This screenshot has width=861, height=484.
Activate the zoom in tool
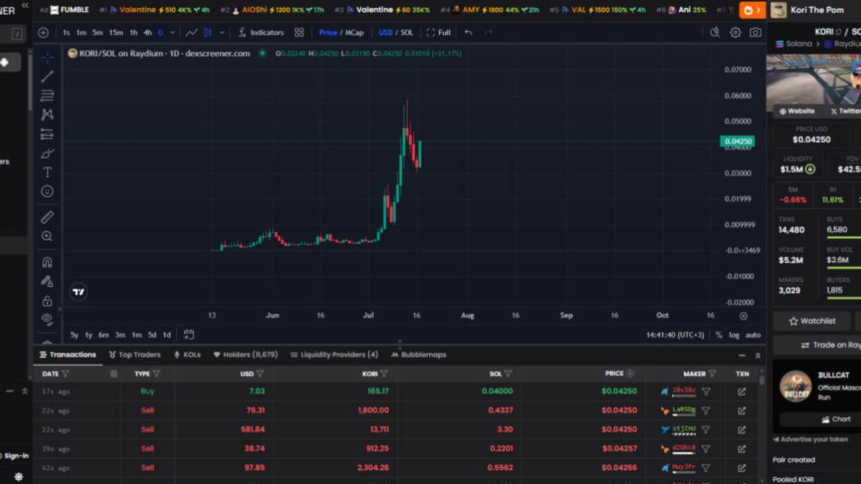[47, 236]
